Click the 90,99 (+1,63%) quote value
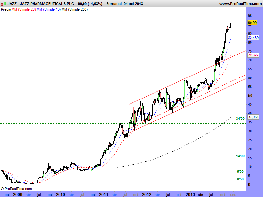This screenshot has height=197, width=263. point(90,4)
